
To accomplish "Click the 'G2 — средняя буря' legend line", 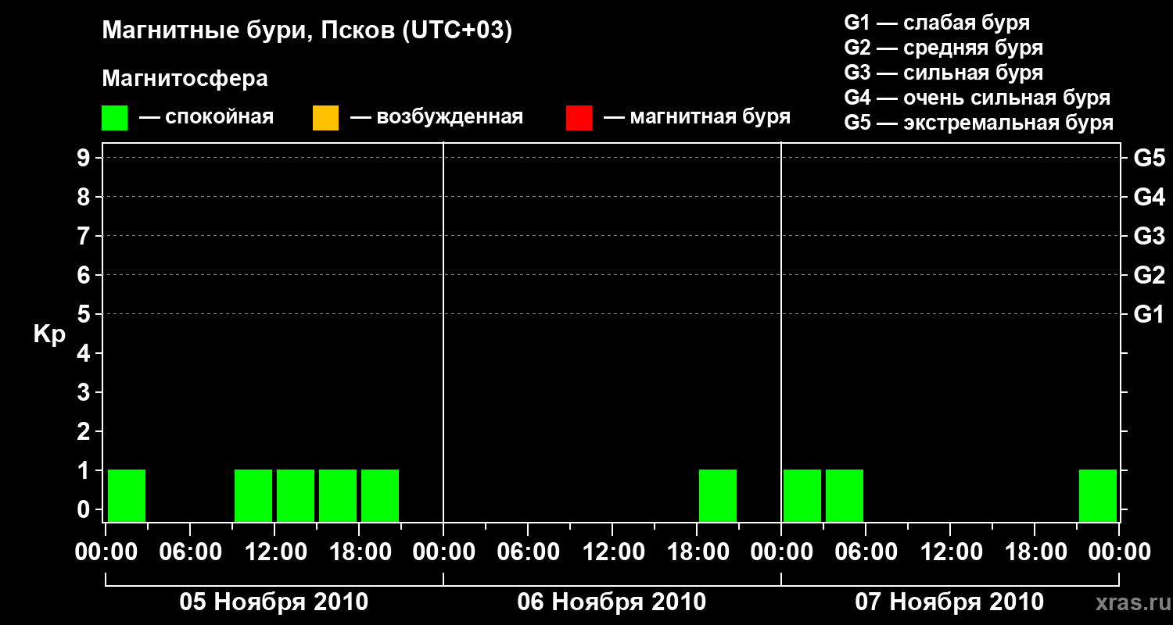I will [943, 48].
